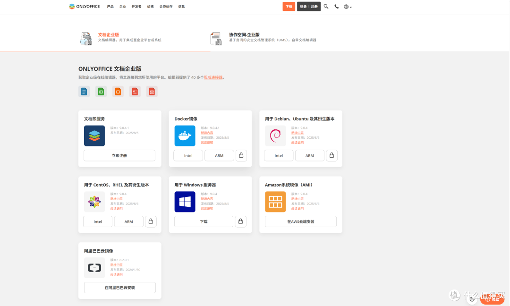The height and width of the screenshot is (306, 510).
Task: Click the 在AWS云端安装 button
Action: tap(300, 221)
